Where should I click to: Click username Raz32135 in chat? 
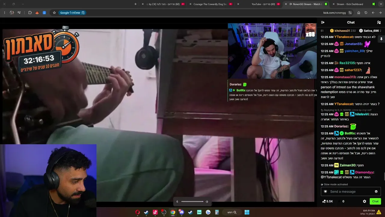(x=347, y=63)
